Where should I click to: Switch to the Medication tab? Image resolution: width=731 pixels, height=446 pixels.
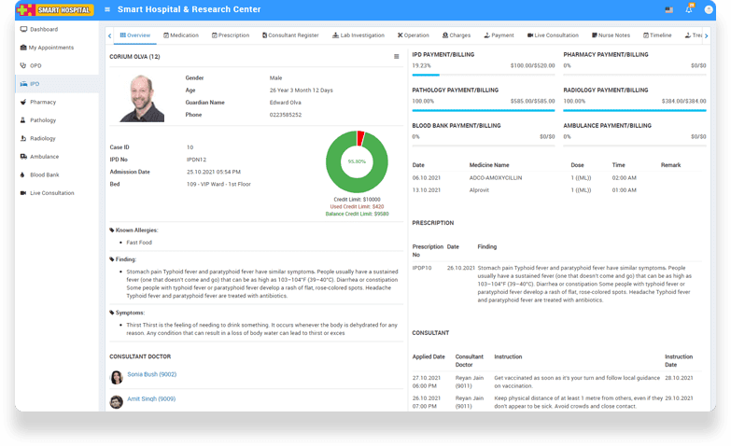coord(181,35)
